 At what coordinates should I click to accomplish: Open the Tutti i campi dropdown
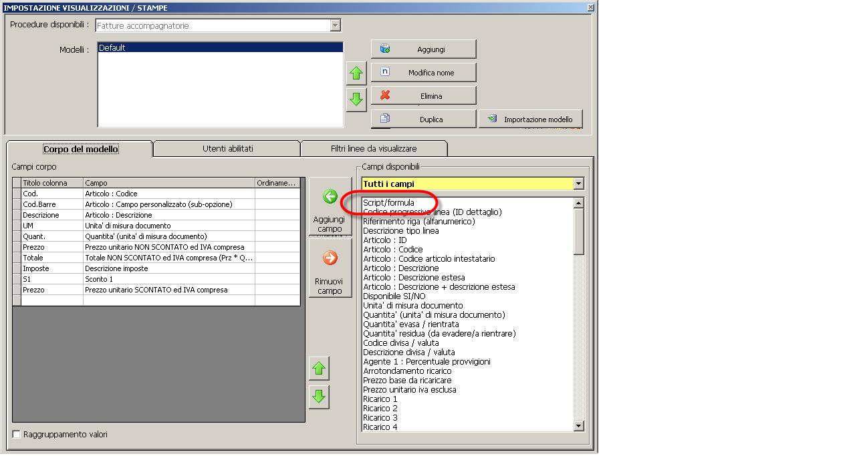tap(579, 184)
